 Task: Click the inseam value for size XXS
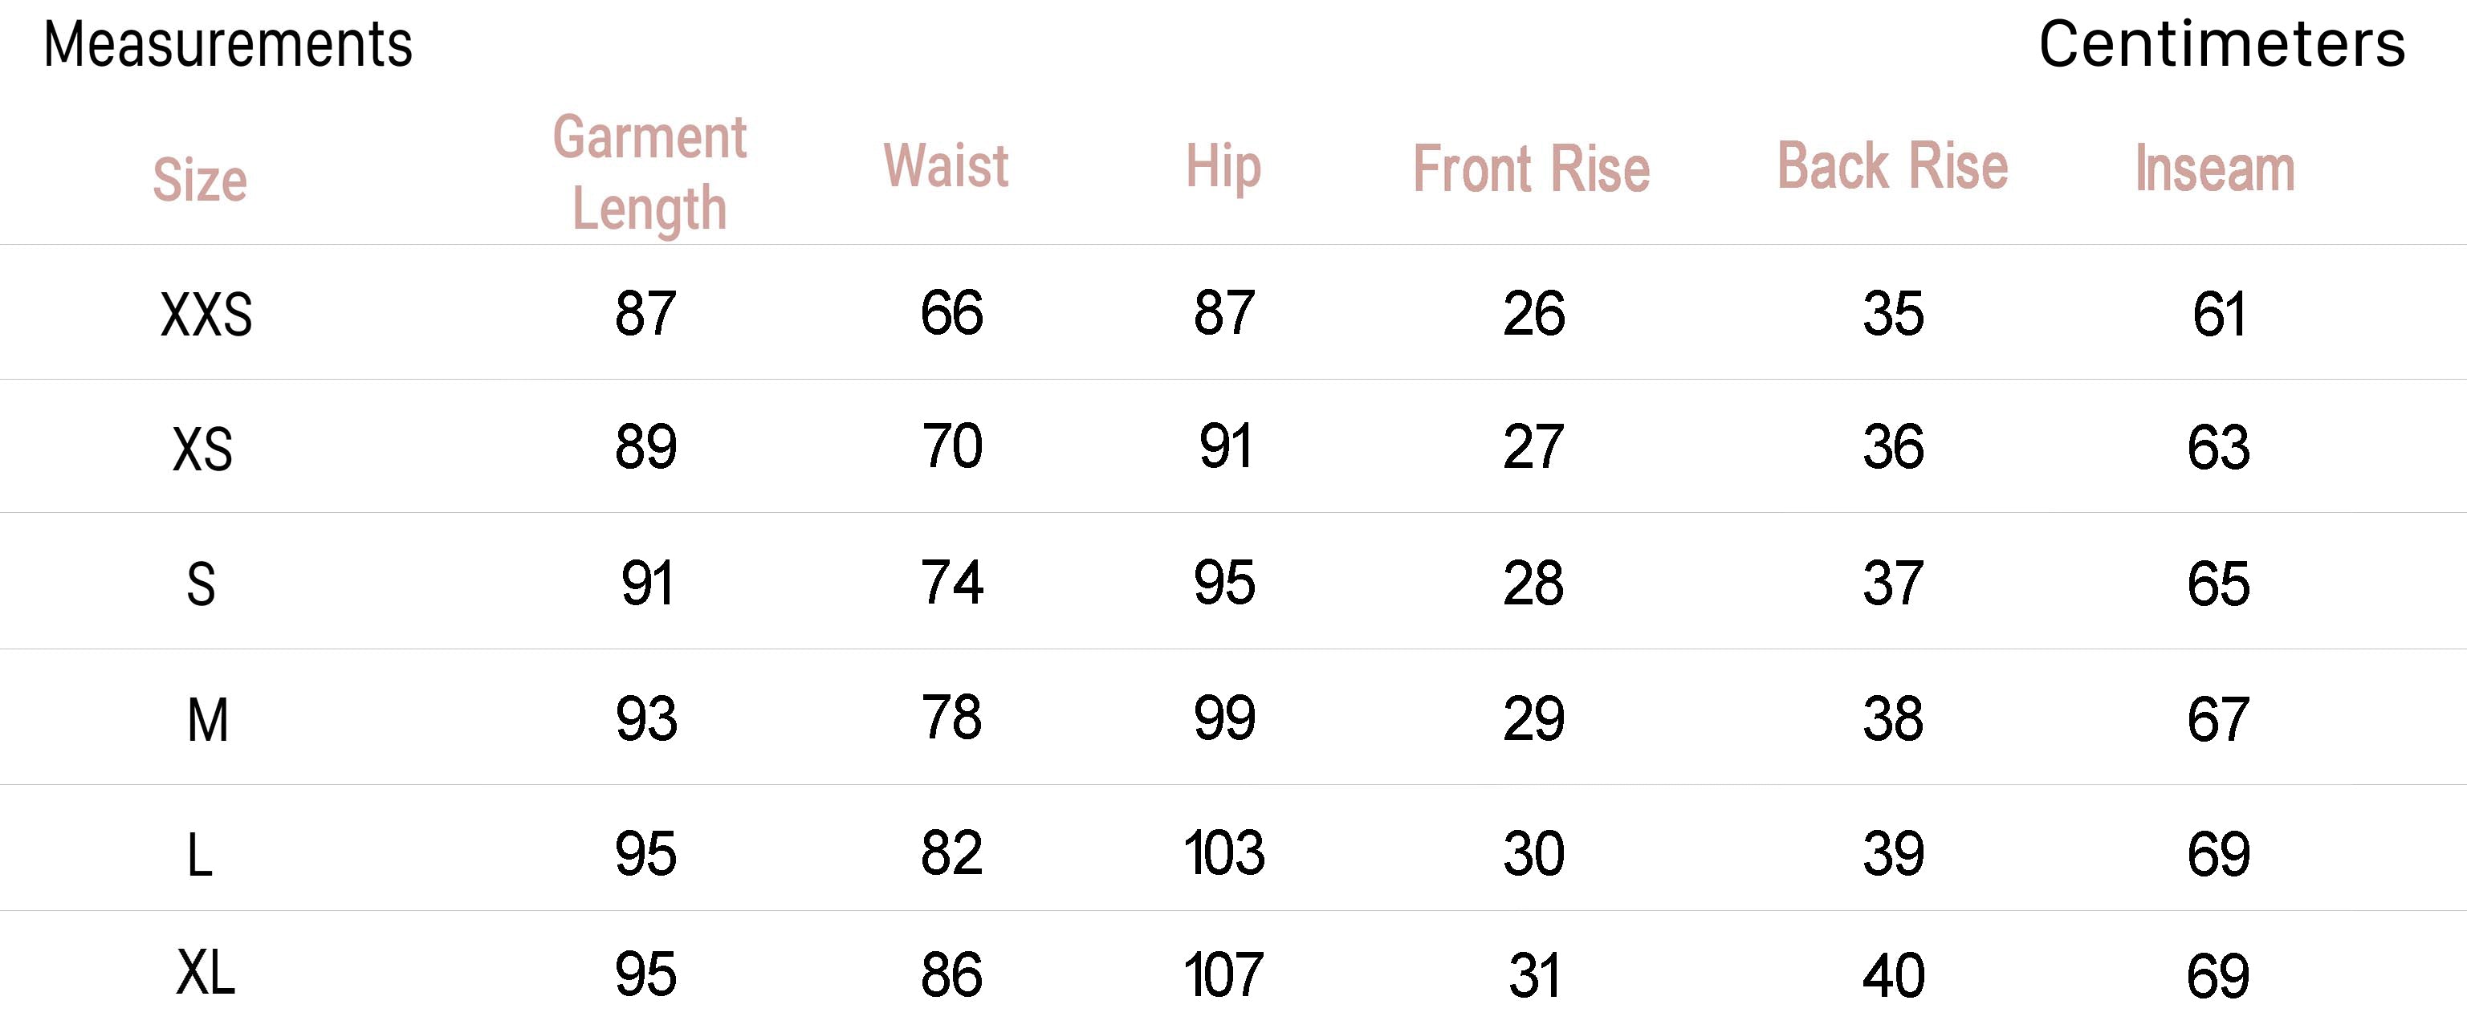tap(2218, 314)
